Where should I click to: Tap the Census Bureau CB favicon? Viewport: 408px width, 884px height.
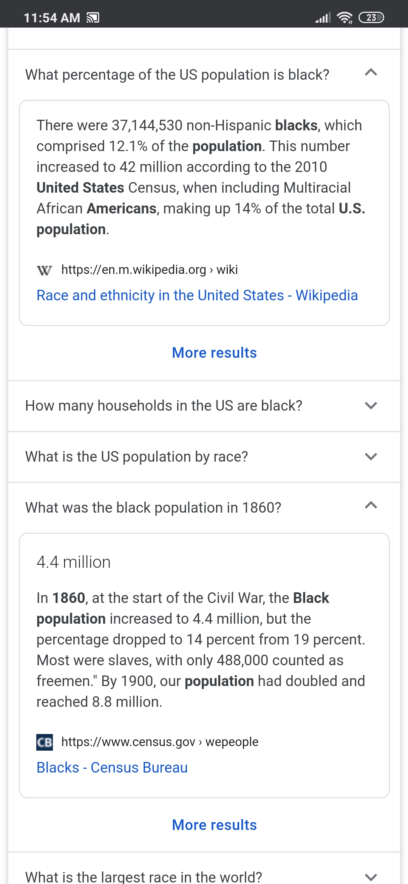(x=45, y=742)
